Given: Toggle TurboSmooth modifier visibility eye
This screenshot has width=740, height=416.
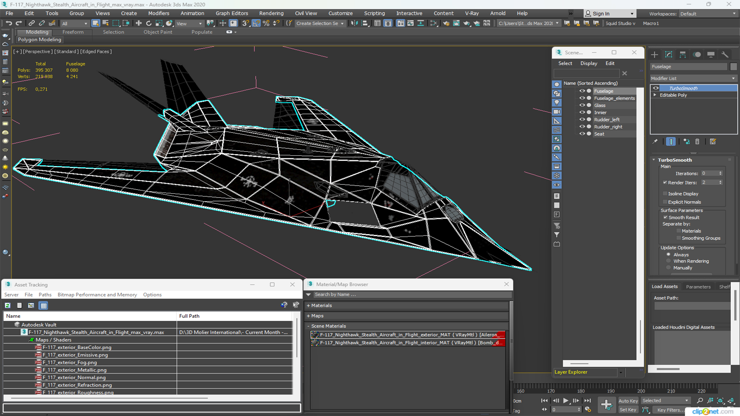Looking at the screenshot, I should 656,88.
